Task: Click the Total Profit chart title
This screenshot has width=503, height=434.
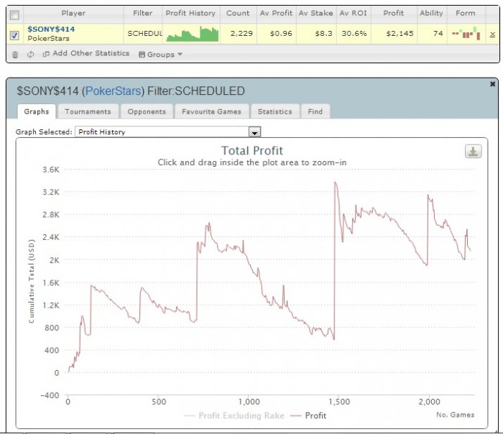Action: click(x=252, y=151)
